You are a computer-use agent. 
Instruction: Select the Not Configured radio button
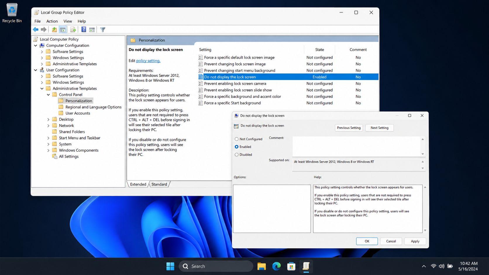pos(237,139)
